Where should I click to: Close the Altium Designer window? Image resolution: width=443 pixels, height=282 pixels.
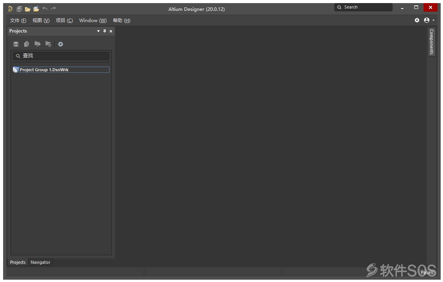(430, 7)
